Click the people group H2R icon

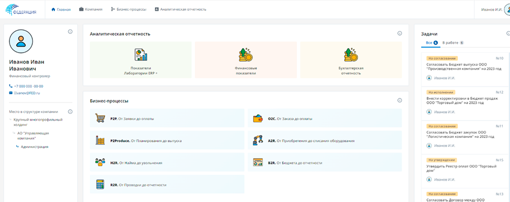[x=100, y=162]
